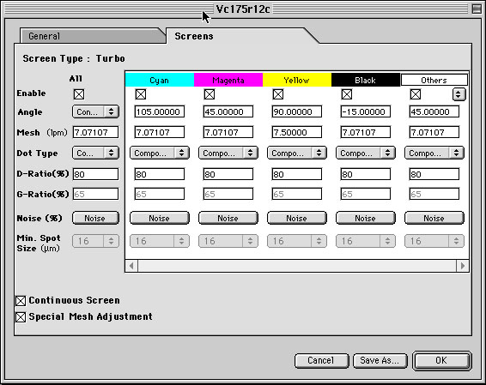486x385 pixels.
Task: Select the Screens tab
Action: pyautogui.click(x=194, y=36)
